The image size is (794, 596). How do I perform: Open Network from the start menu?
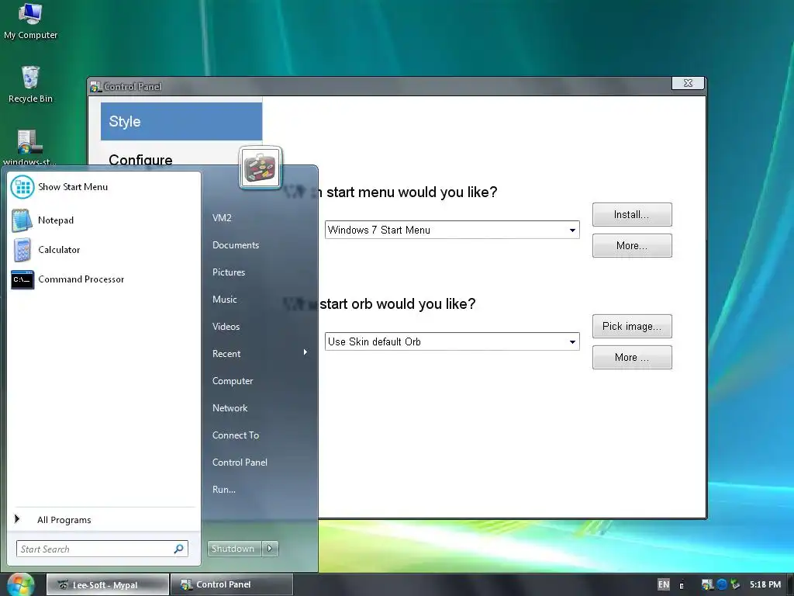click(230, 408)
